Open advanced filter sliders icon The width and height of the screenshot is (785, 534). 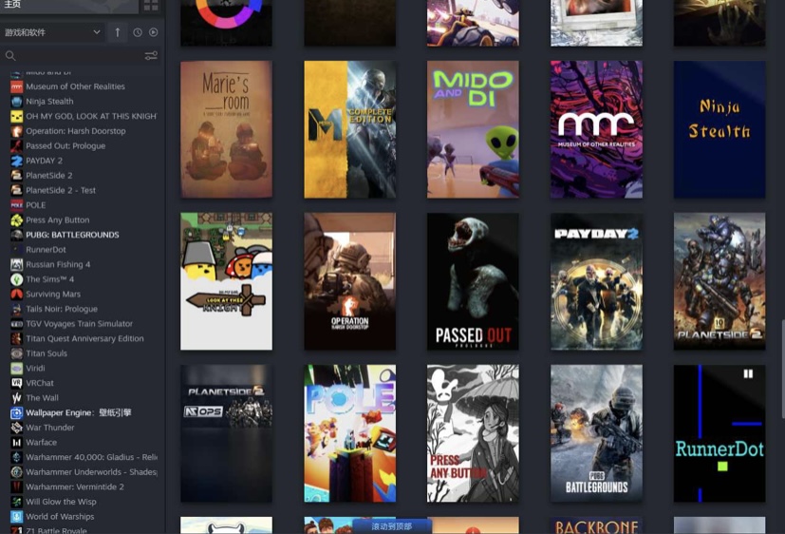click(151, 56)
